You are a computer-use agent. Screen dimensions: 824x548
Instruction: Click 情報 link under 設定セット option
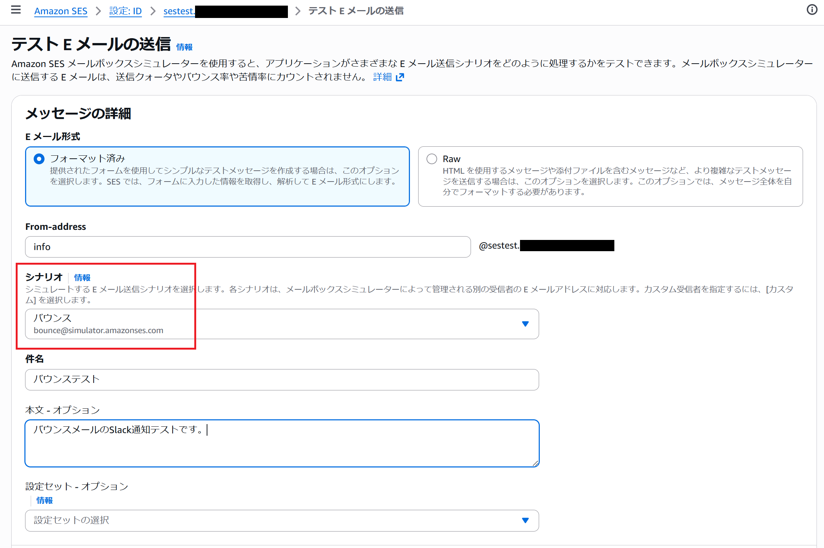click(44, 500)
